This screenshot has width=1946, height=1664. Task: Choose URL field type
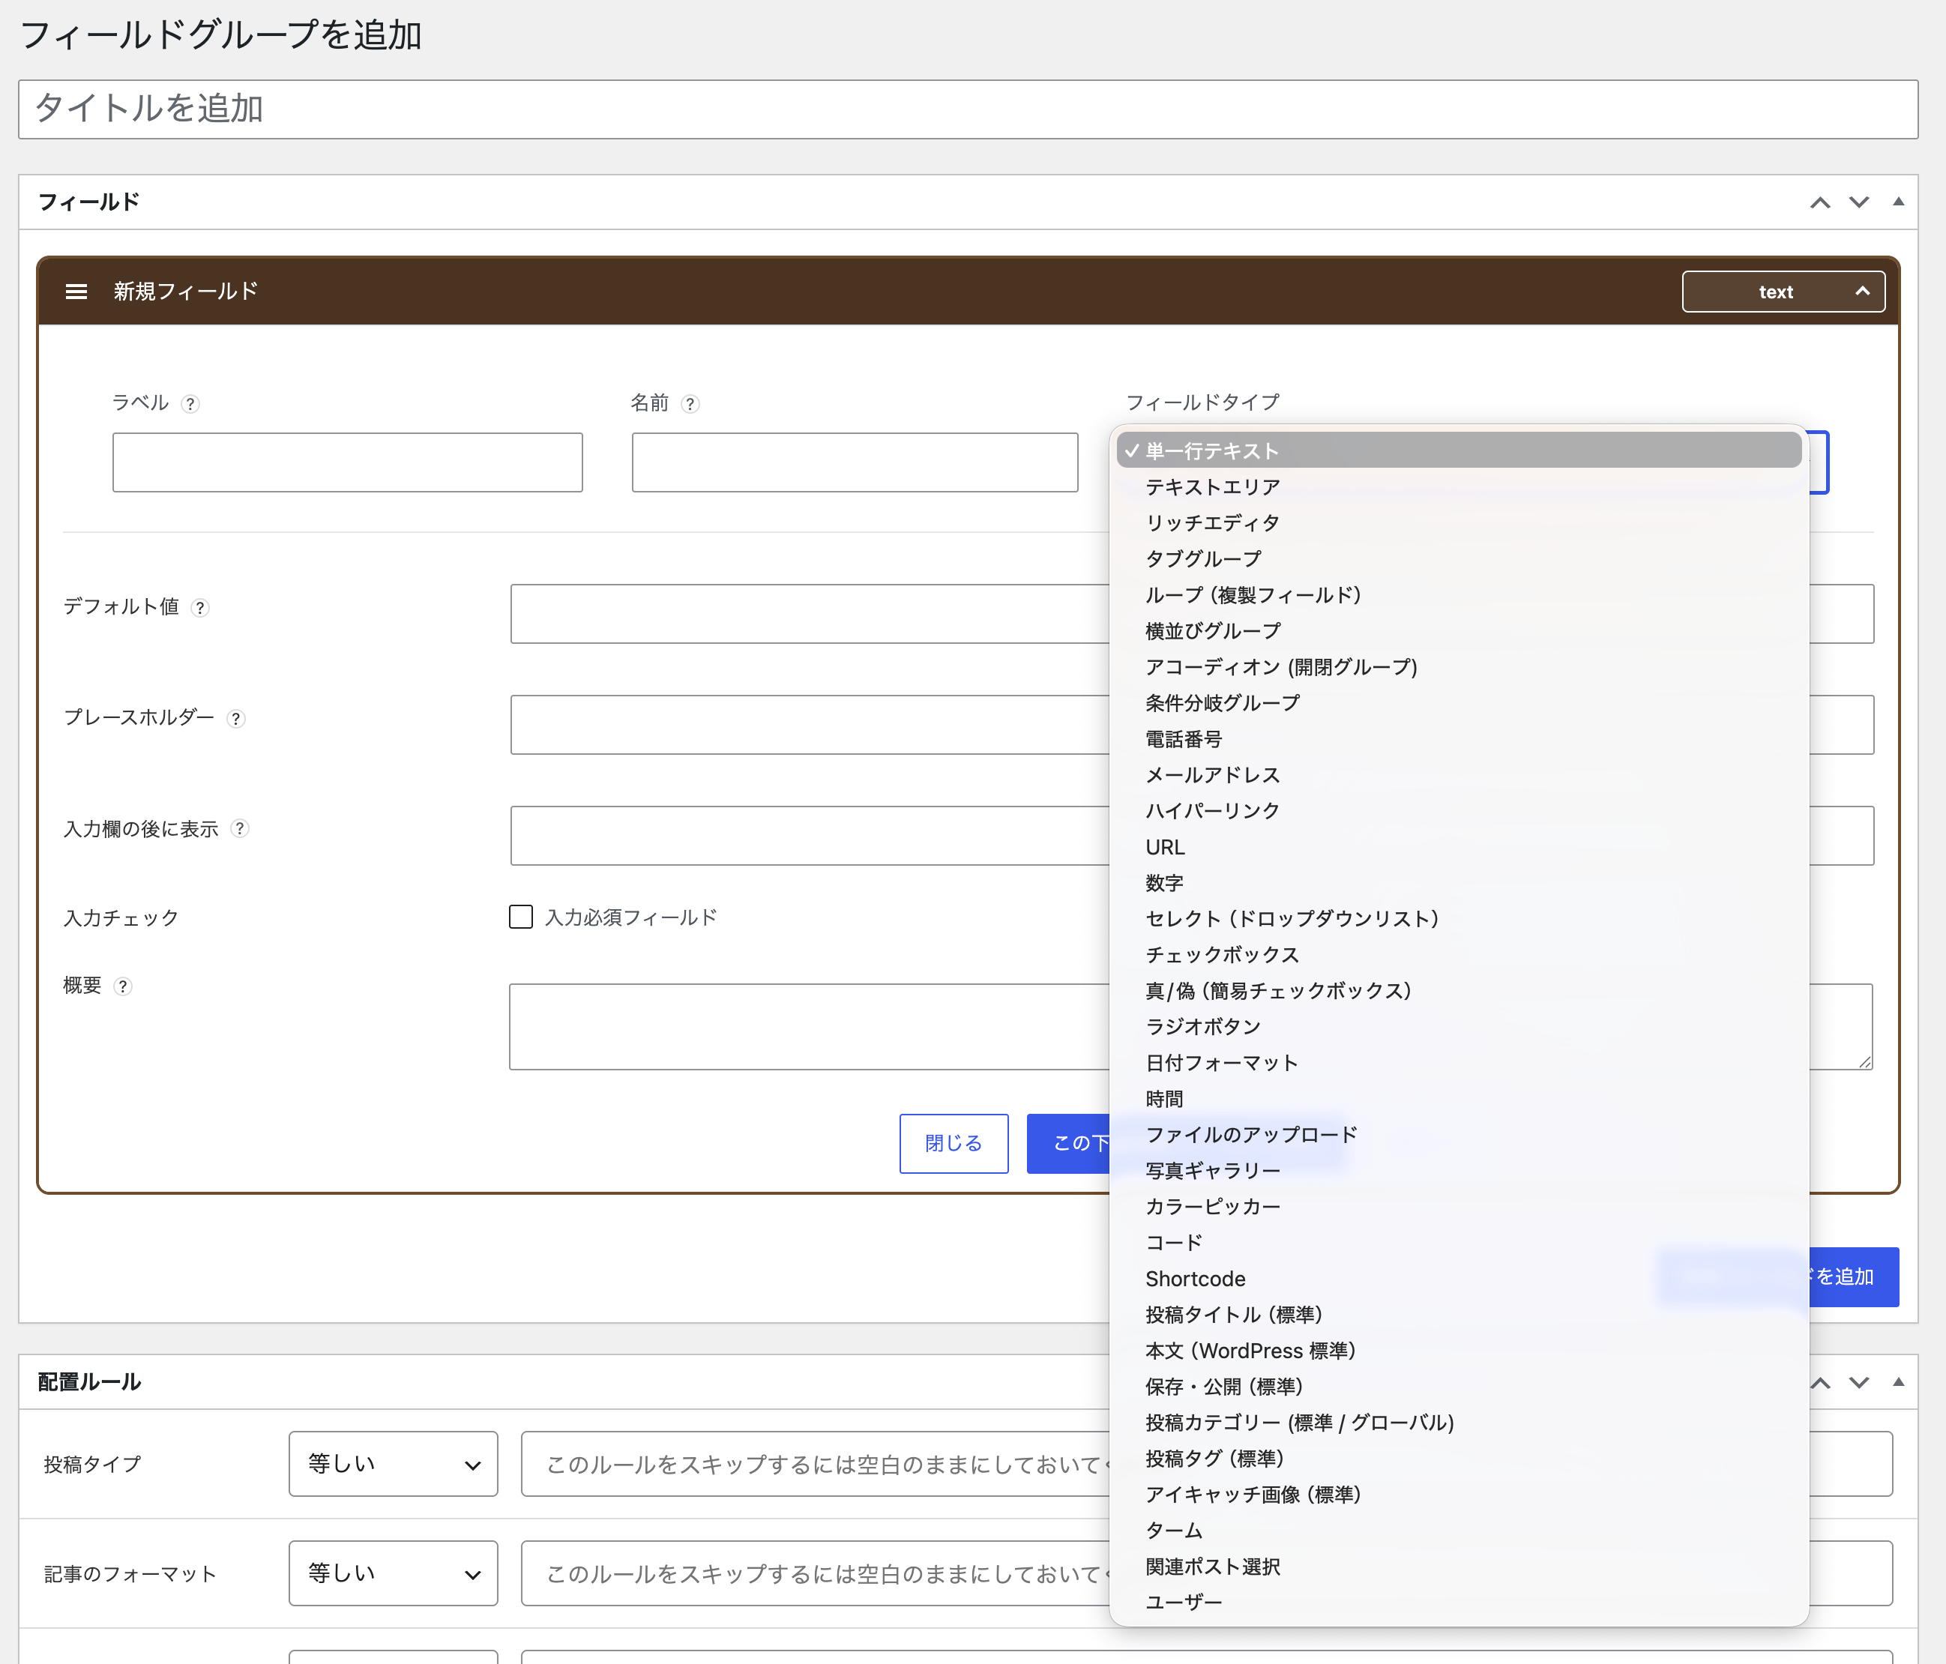[x=1459, y=846]
